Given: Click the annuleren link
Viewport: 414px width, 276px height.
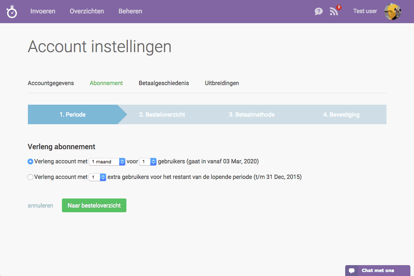Looking at the screenshot, I should pyautogui.click(x=41, y=205).
